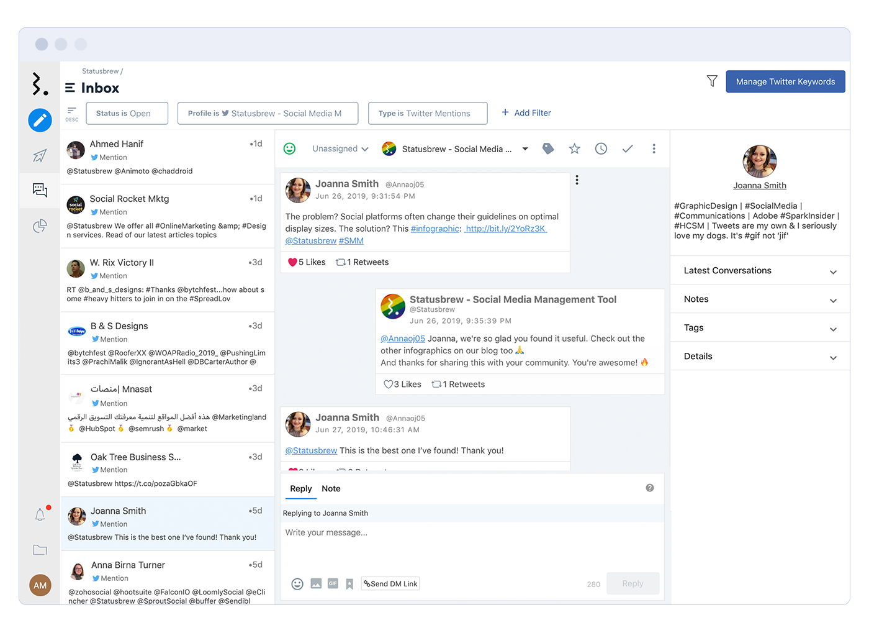The width and height of the screenshot is (869, 633).
Task: Attach an image to reply
Action: (x=316, y=583)
